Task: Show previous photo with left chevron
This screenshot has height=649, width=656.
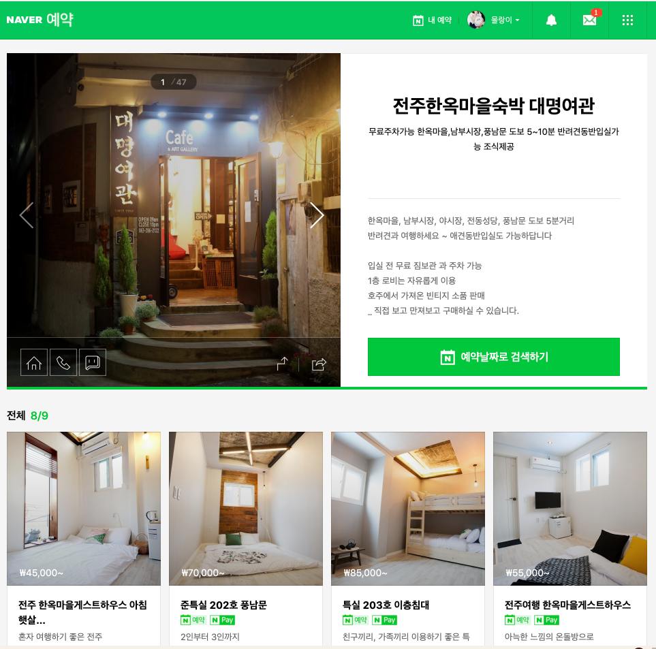Action: 27,215
